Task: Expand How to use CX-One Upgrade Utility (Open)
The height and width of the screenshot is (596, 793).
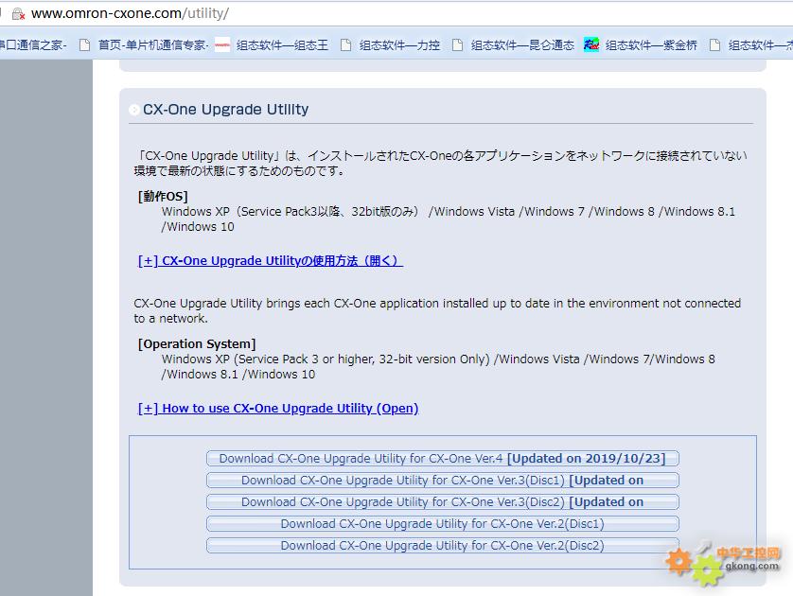Action: pyautogui.click(x=278, y=409)
